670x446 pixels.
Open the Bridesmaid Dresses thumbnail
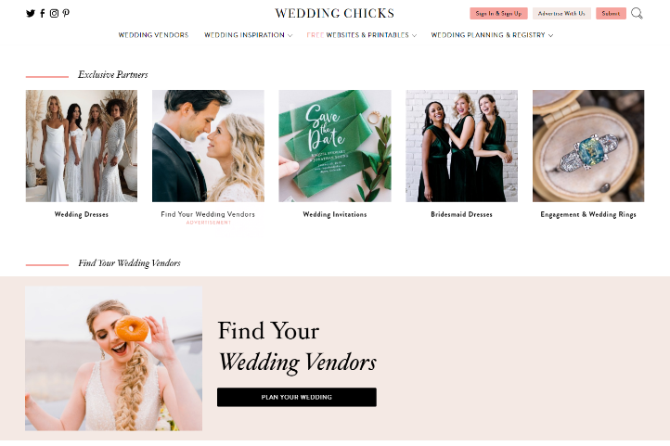461,146
